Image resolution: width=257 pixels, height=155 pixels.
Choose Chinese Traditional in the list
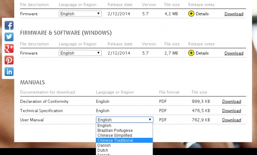(124, 140)
